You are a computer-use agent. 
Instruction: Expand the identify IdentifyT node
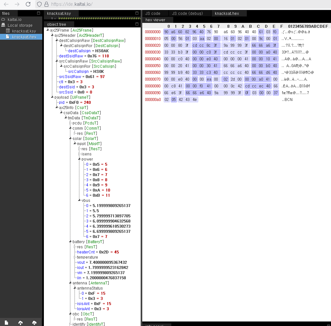pos(70,324)
